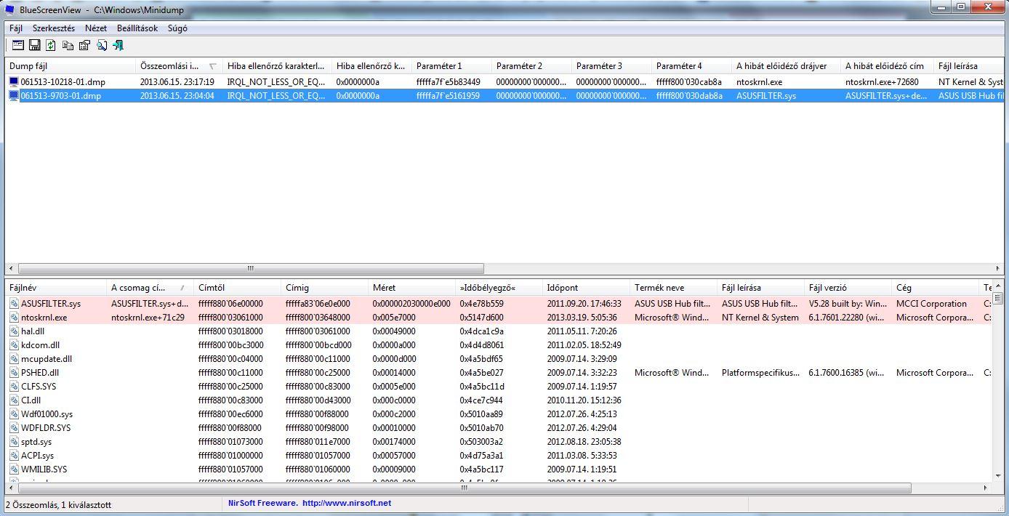Click the icon of dump 061513-10218-01.dmp
Viewport: 1009px width, 516px height.
point(14,82)
